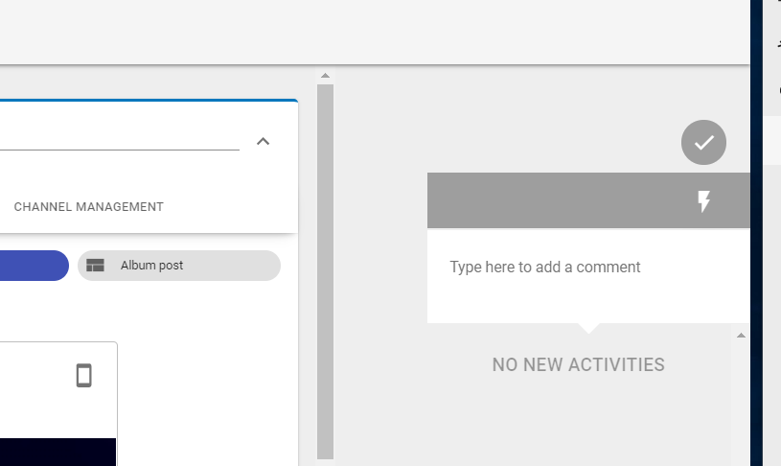Click the pointer triangle under the comment box
This screenshot has height=466, width=781.
point(588,329)
